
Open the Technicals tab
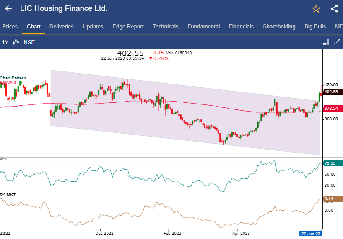pos(165,27)
